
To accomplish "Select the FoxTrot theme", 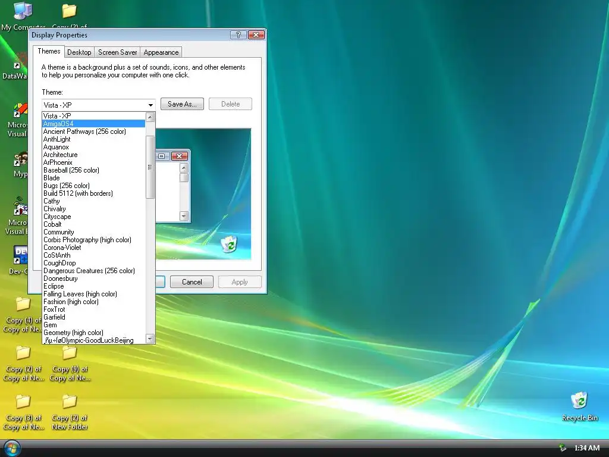I will click(93, 309).
